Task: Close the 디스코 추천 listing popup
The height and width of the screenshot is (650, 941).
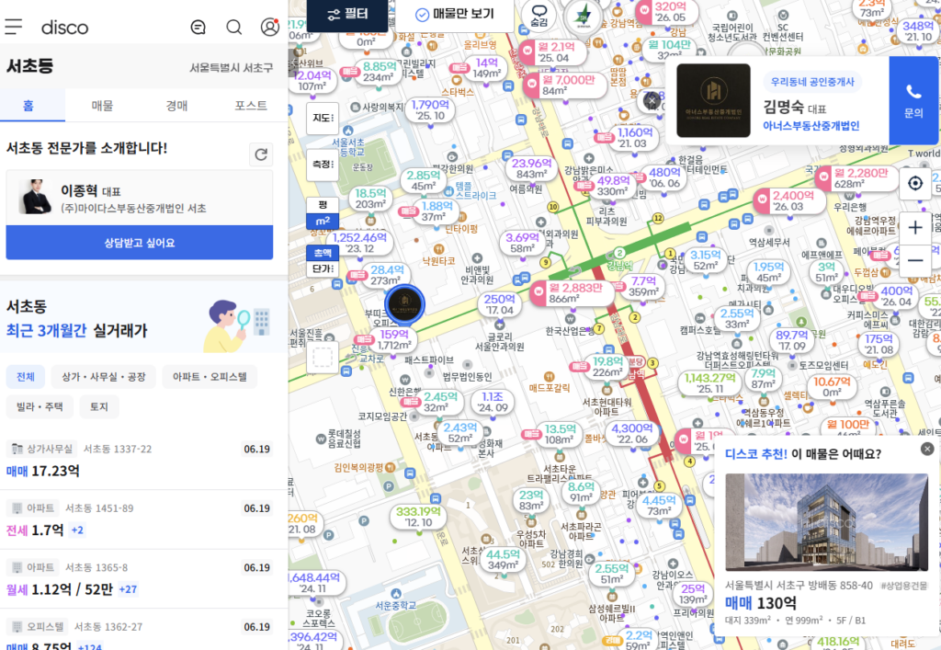Action: point(927,449)
